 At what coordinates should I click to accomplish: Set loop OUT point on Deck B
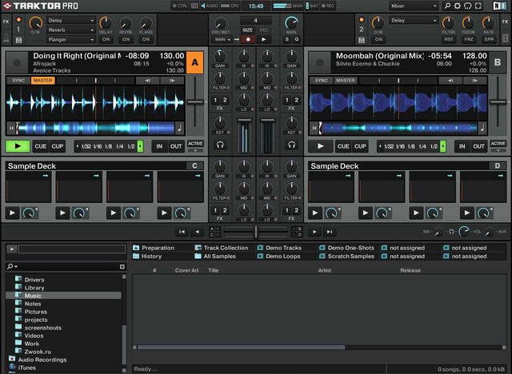(x=478, y=146)
